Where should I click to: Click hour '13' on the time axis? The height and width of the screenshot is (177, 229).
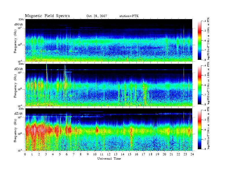click(116, 154)
